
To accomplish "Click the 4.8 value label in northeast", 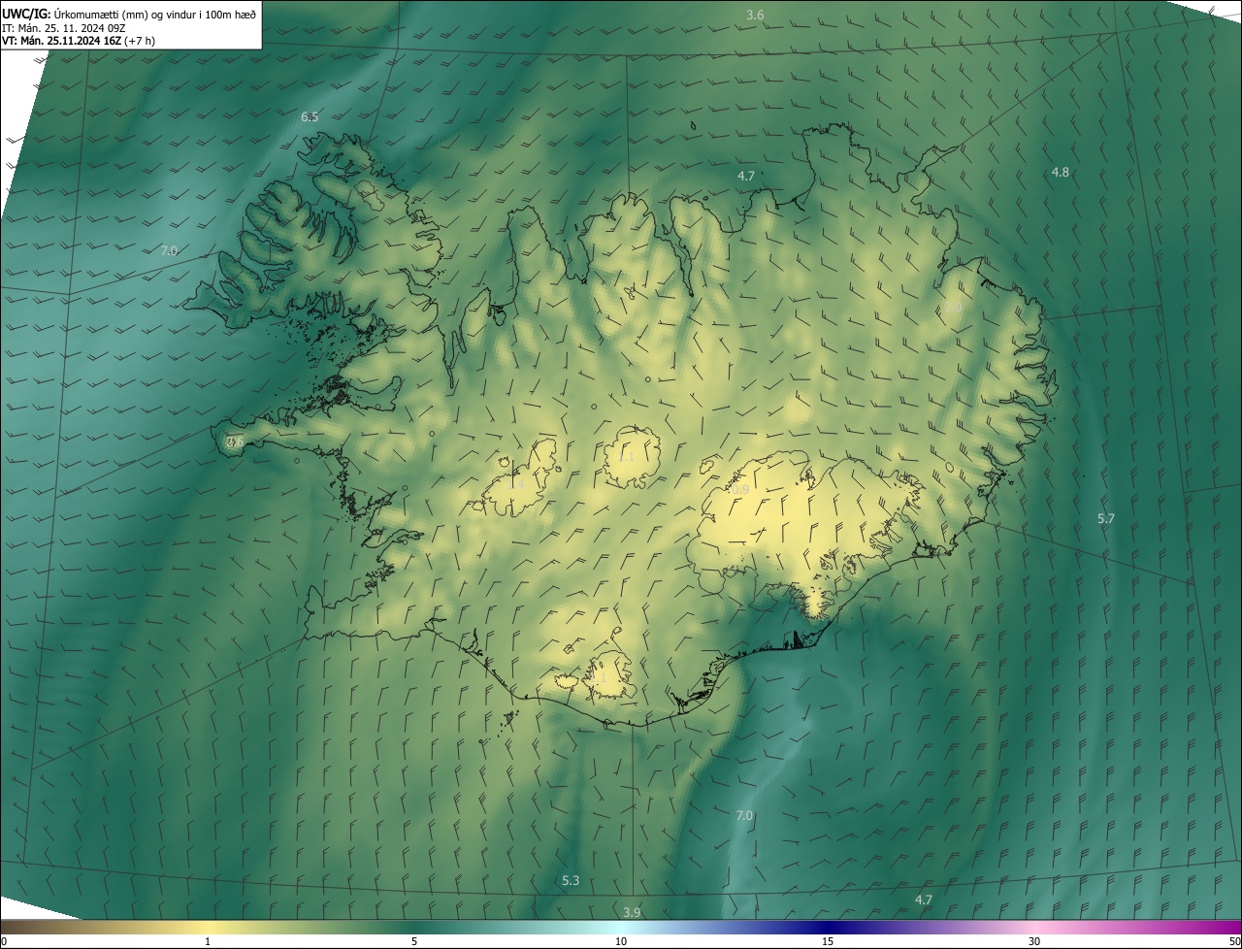I will click(x=1061, y=172).
